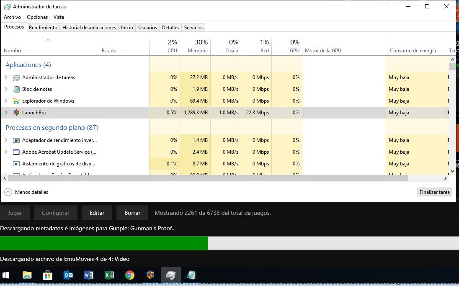Sort processes by the GPU column

pyautogui.click(x=287, y=47)
